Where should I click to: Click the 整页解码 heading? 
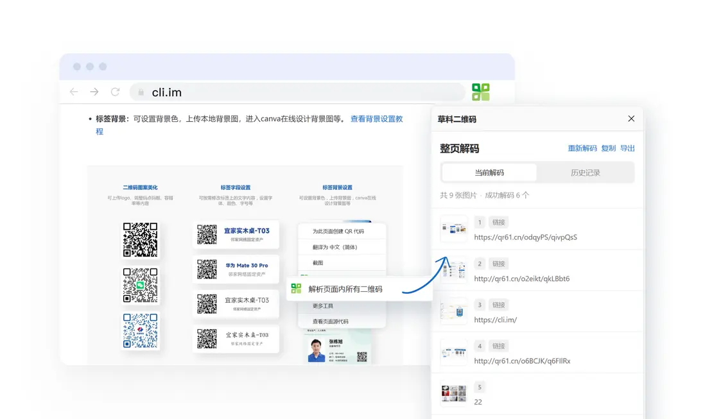pos(459,149)
